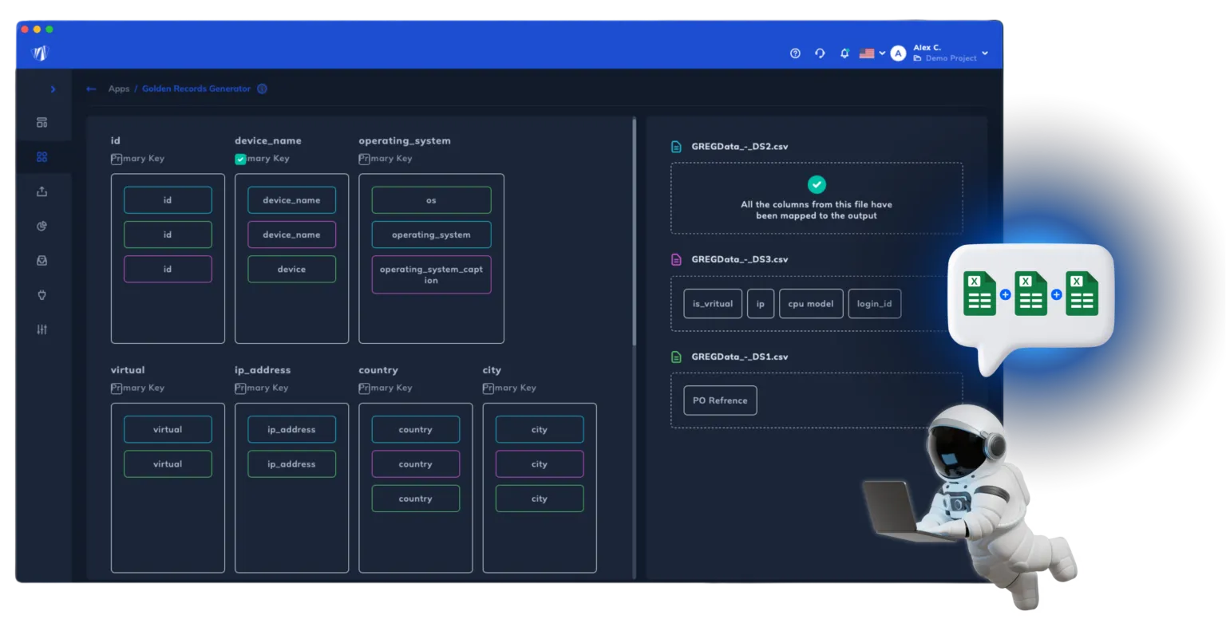Viewport: 1226px width, 619px height.
Task: Enable Primary Key for ip_address
Action: tap(240, 388)
